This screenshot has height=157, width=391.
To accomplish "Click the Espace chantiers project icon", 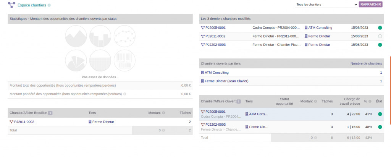I will [x=11, y=5].
